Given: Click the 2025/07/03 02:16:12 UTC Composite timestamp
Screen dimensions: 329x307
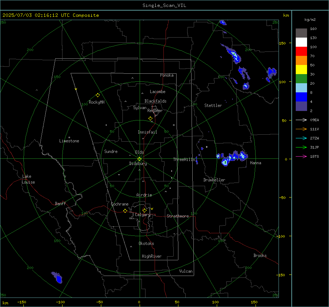Looking at the screenshot, I should tap(50, 15).
